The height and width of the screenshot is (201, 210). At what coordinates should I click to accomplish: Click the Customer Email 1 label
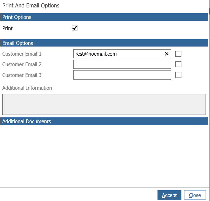click(22, 54)
